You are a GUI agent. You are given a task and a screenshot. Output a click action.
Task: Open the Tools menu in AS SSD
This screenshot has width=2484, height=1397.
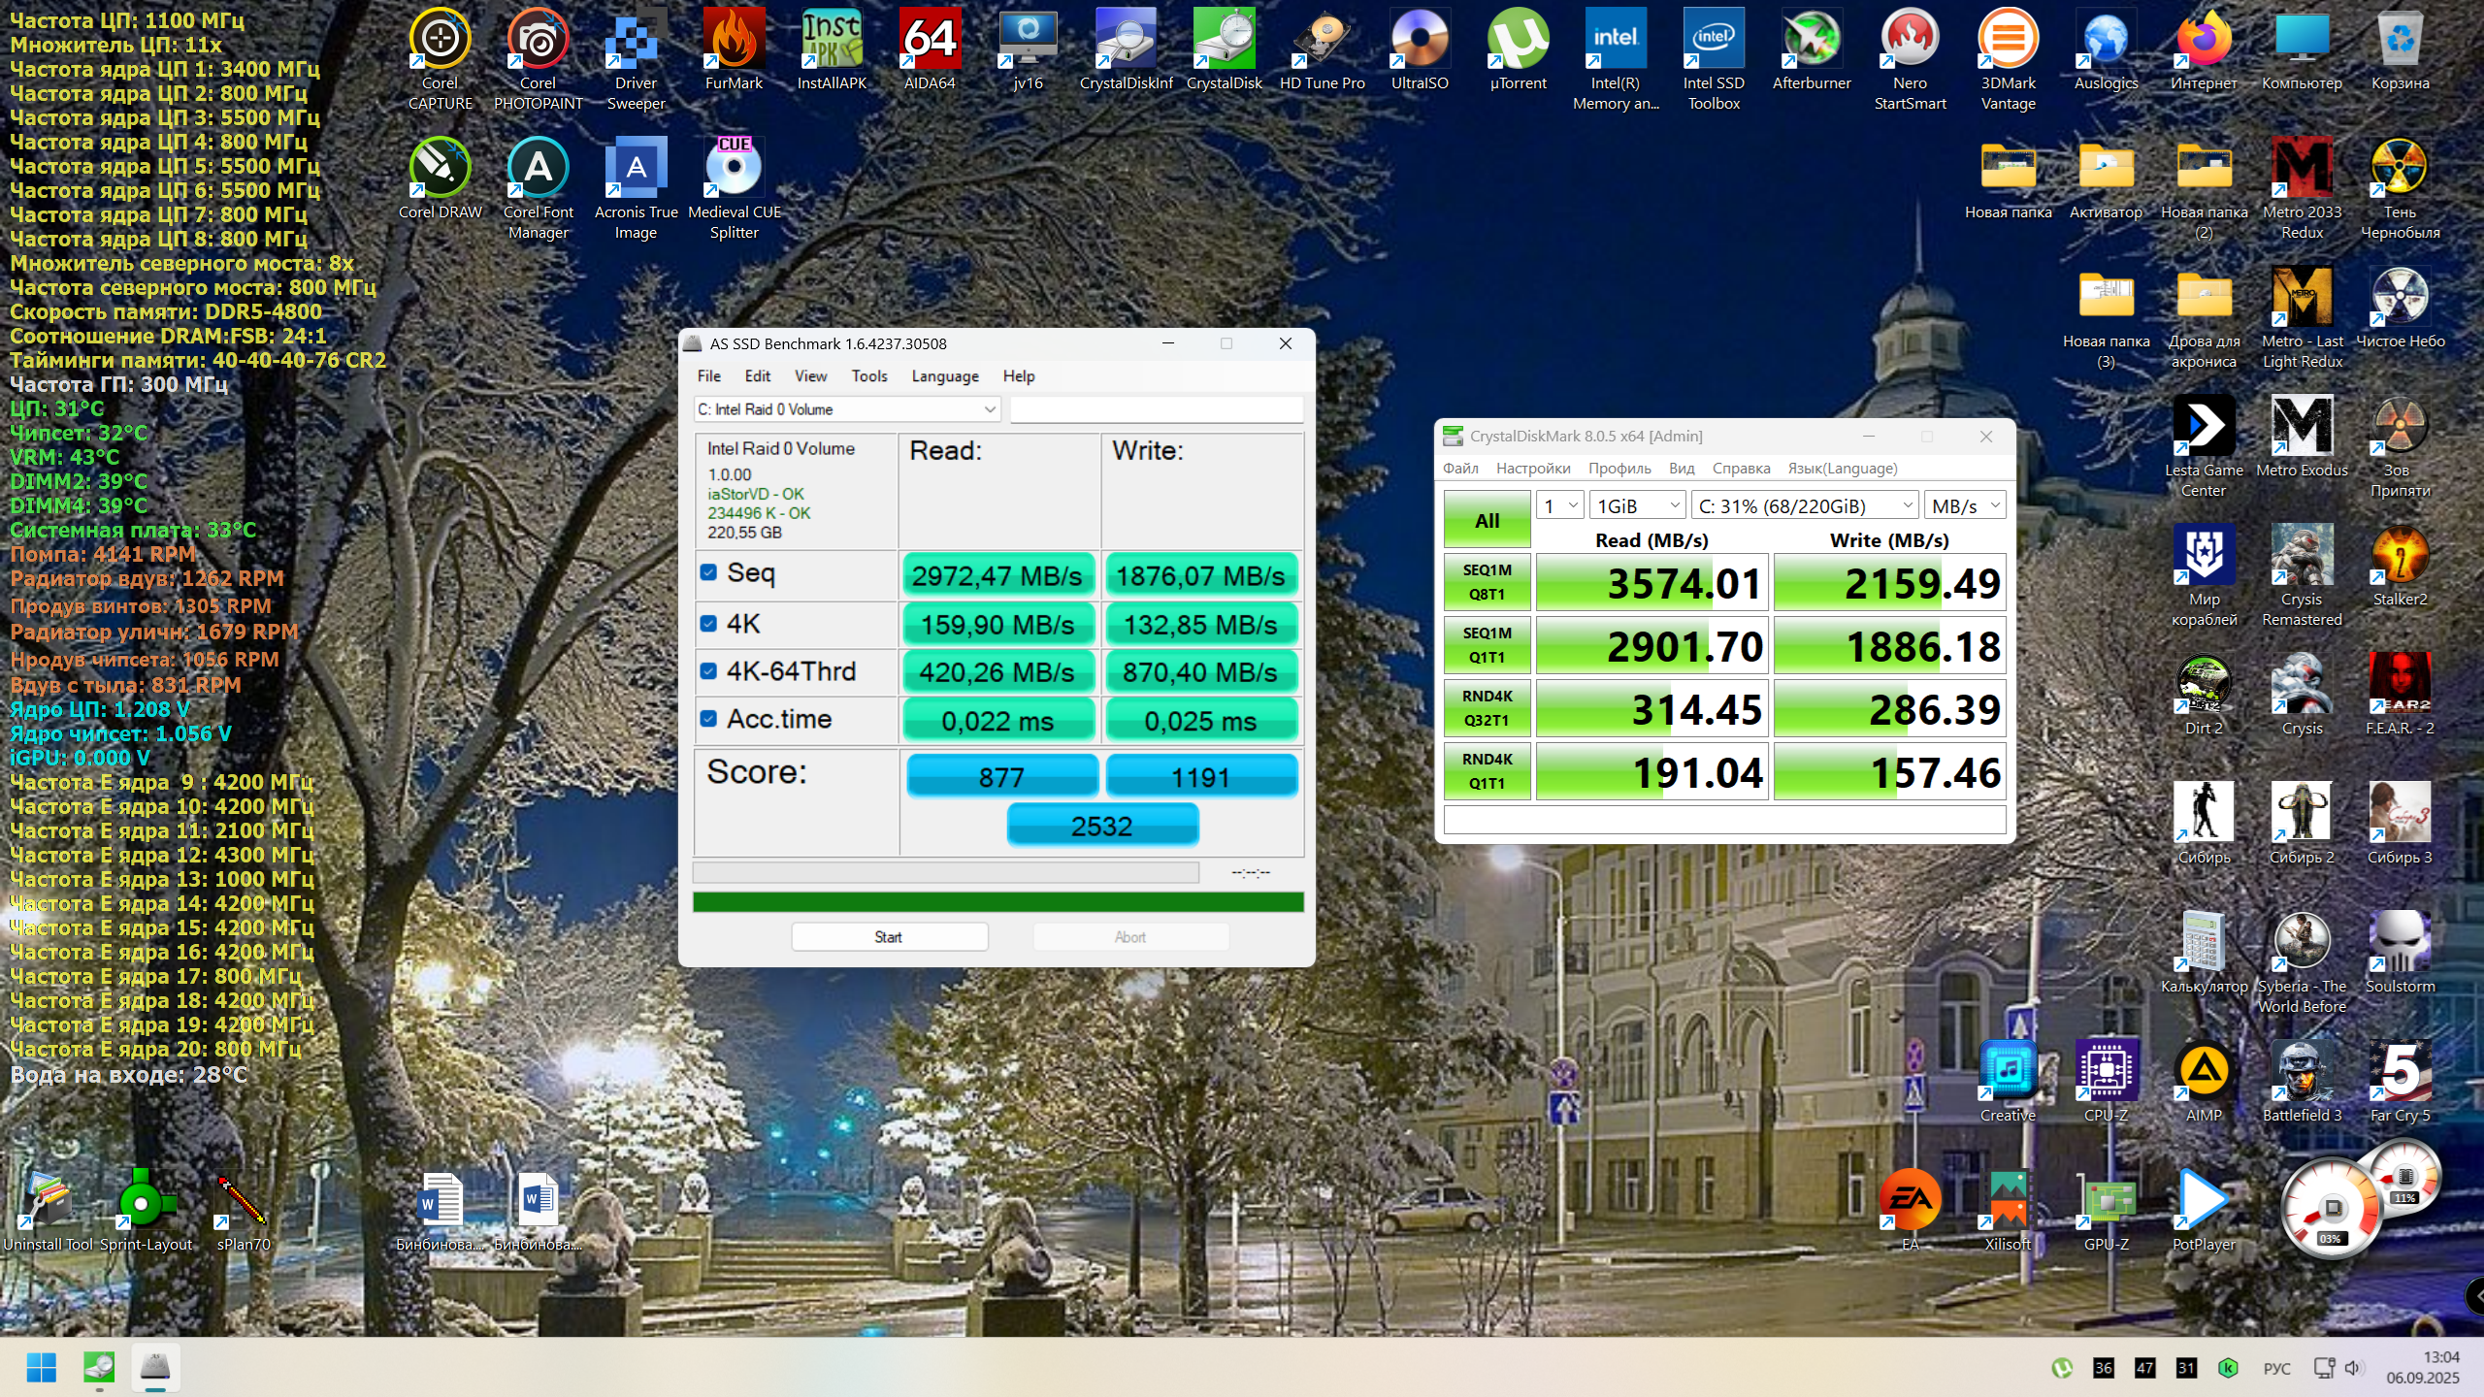[868, 376]
